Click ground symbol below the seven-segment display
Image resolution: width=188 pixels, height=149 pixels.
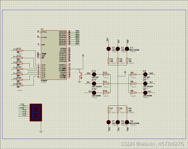click(41, 132)
